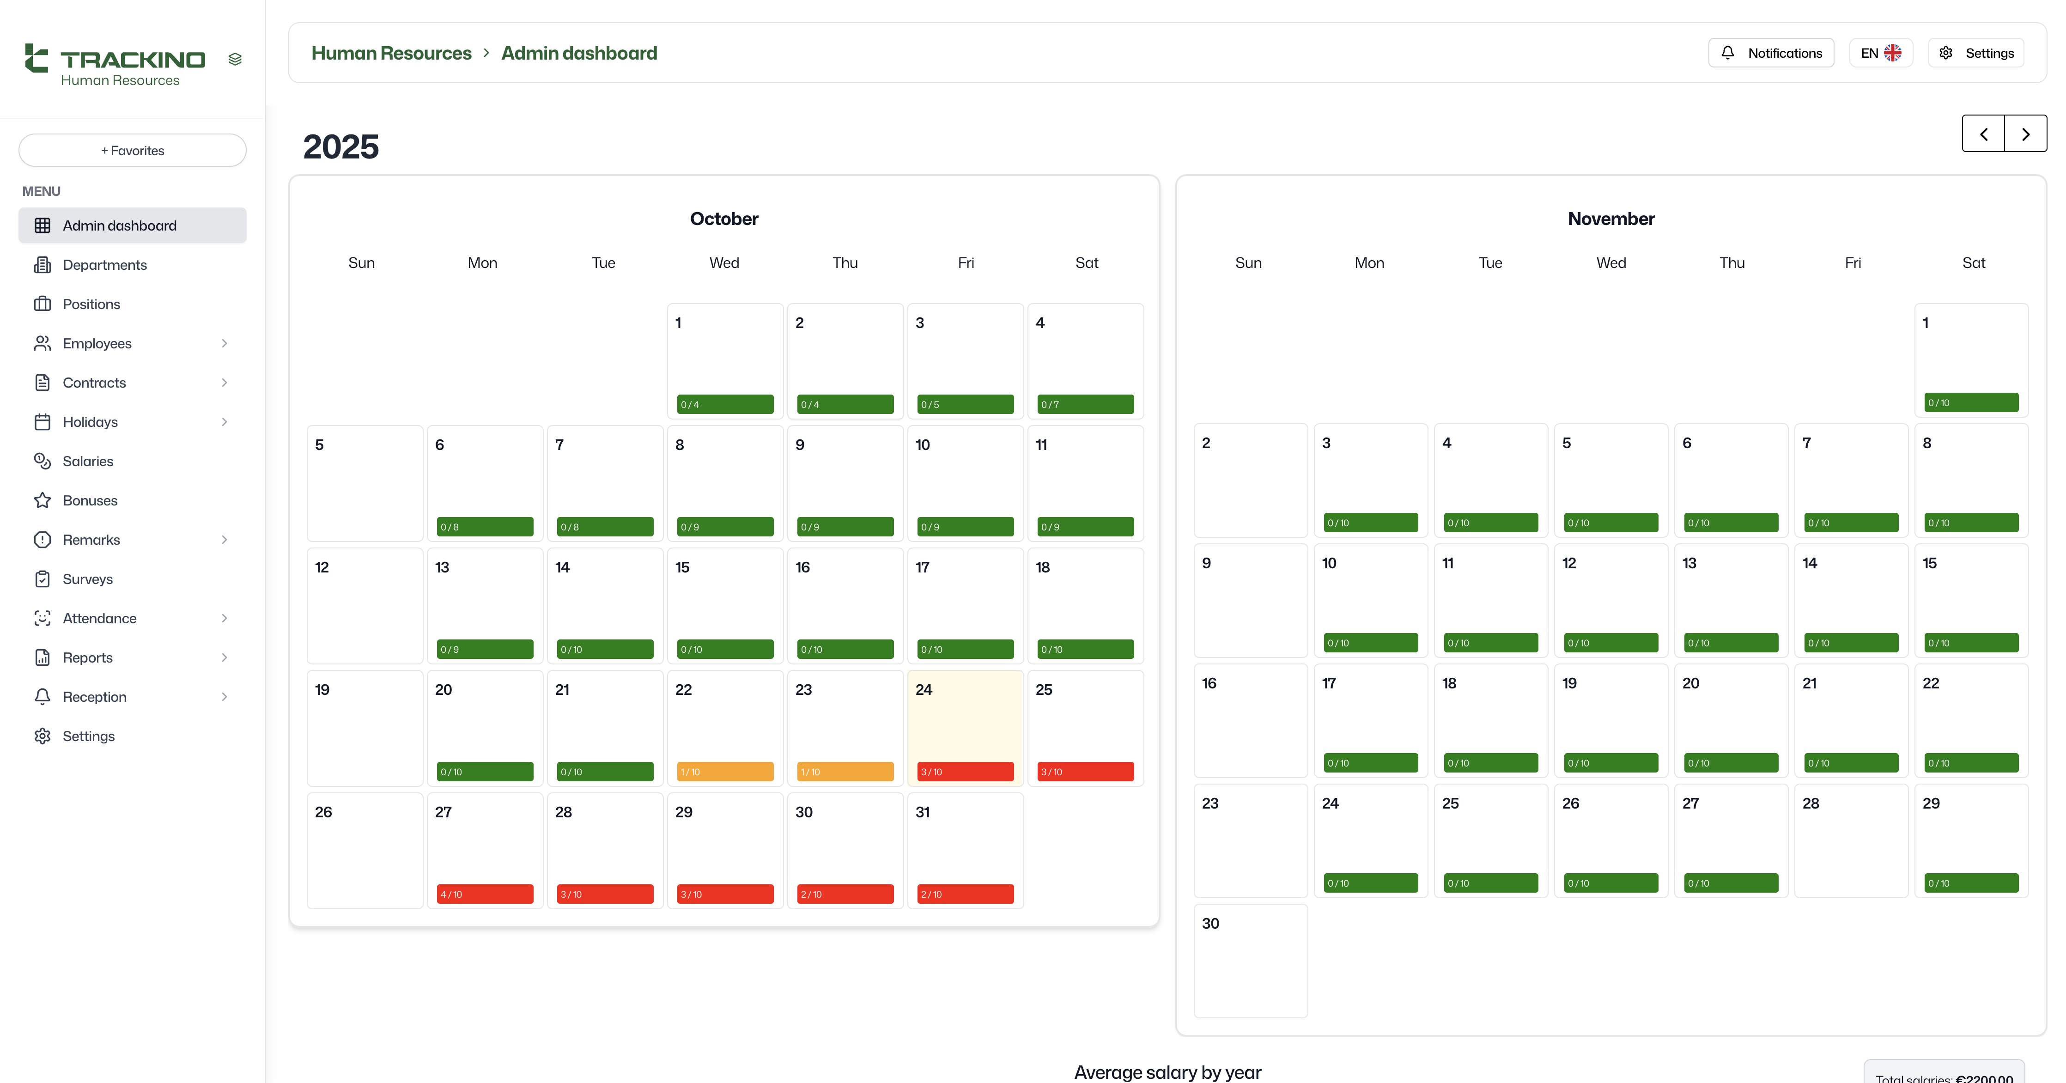
Task: Switch to the Admin dashboard menu item
Action: click(x=120, y=225)
